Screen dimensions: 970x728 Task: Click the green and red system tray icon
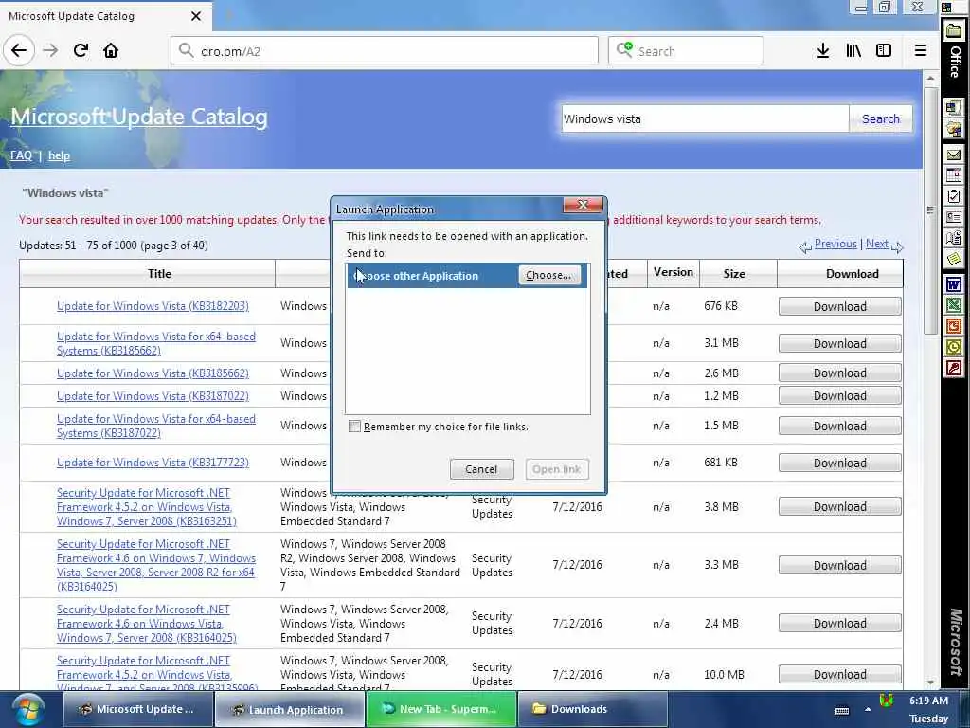click(887, 701)
